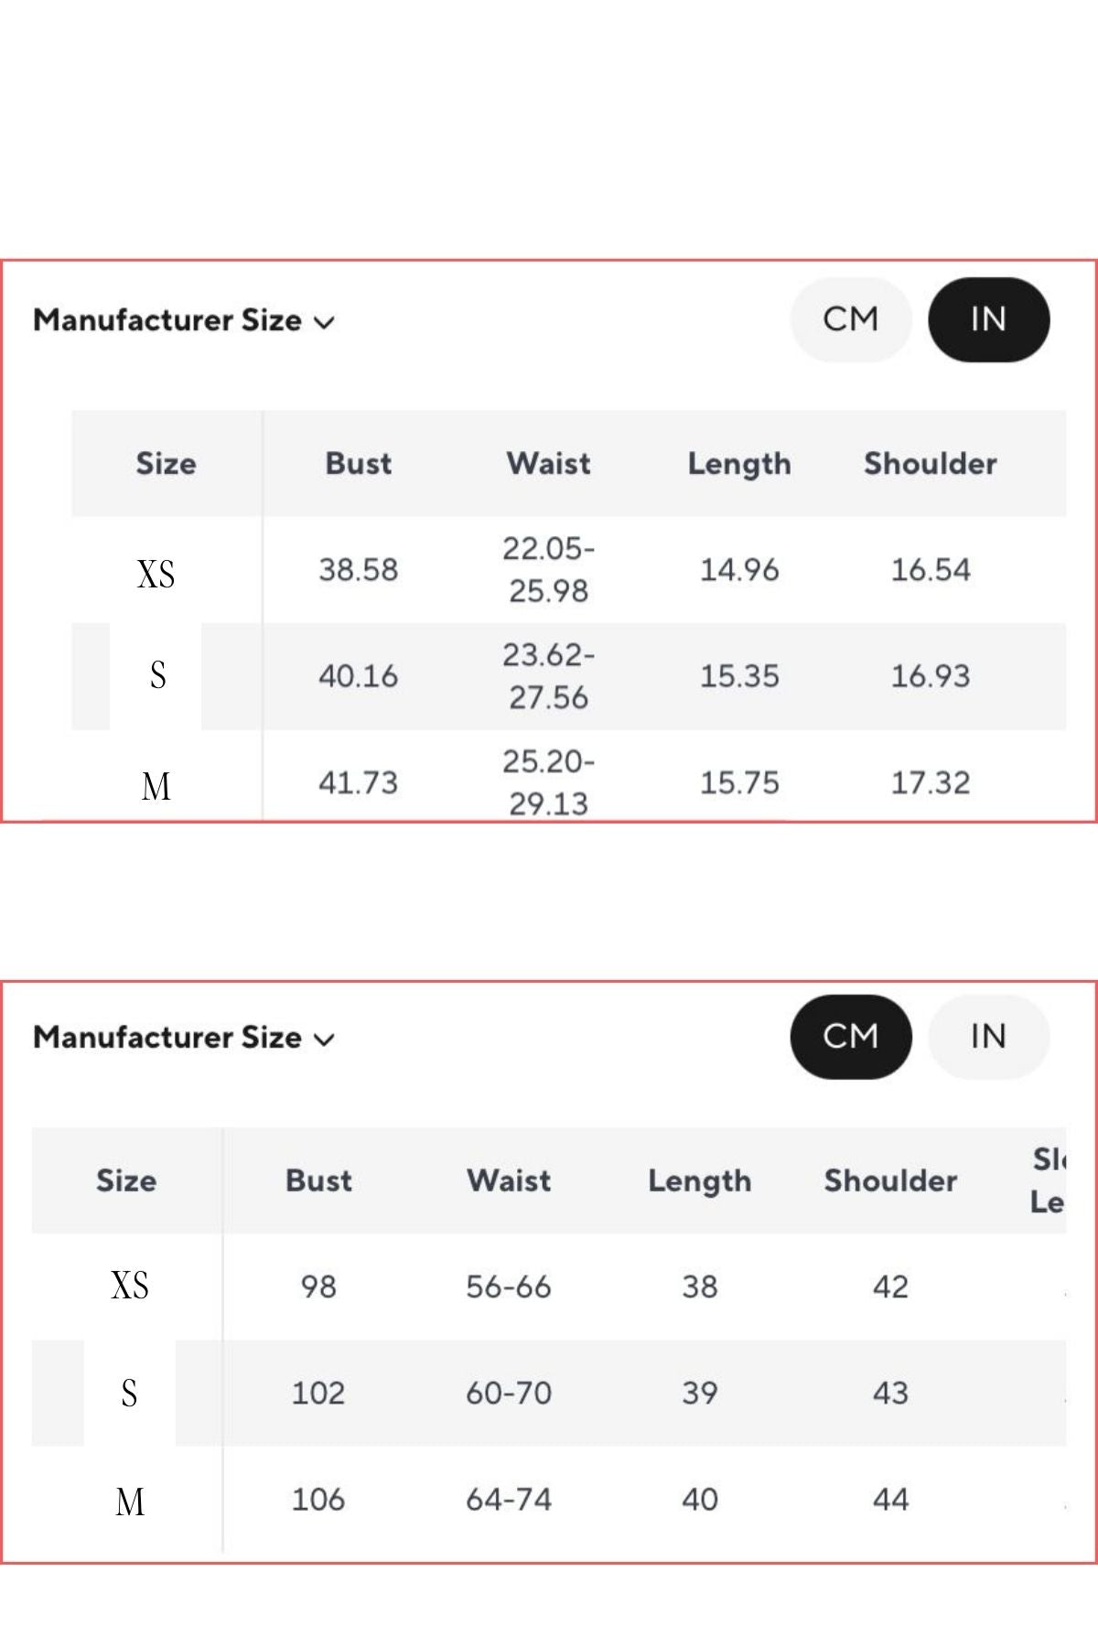This screenshot has width=1098, height=1647.
Task: Click the 22.05-25.98 waist range
Action: tap(549, 570)
